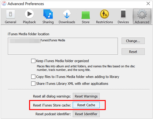
Task: Click the 'Advanced Preferences' window title
Action: [x=26, y=4]
